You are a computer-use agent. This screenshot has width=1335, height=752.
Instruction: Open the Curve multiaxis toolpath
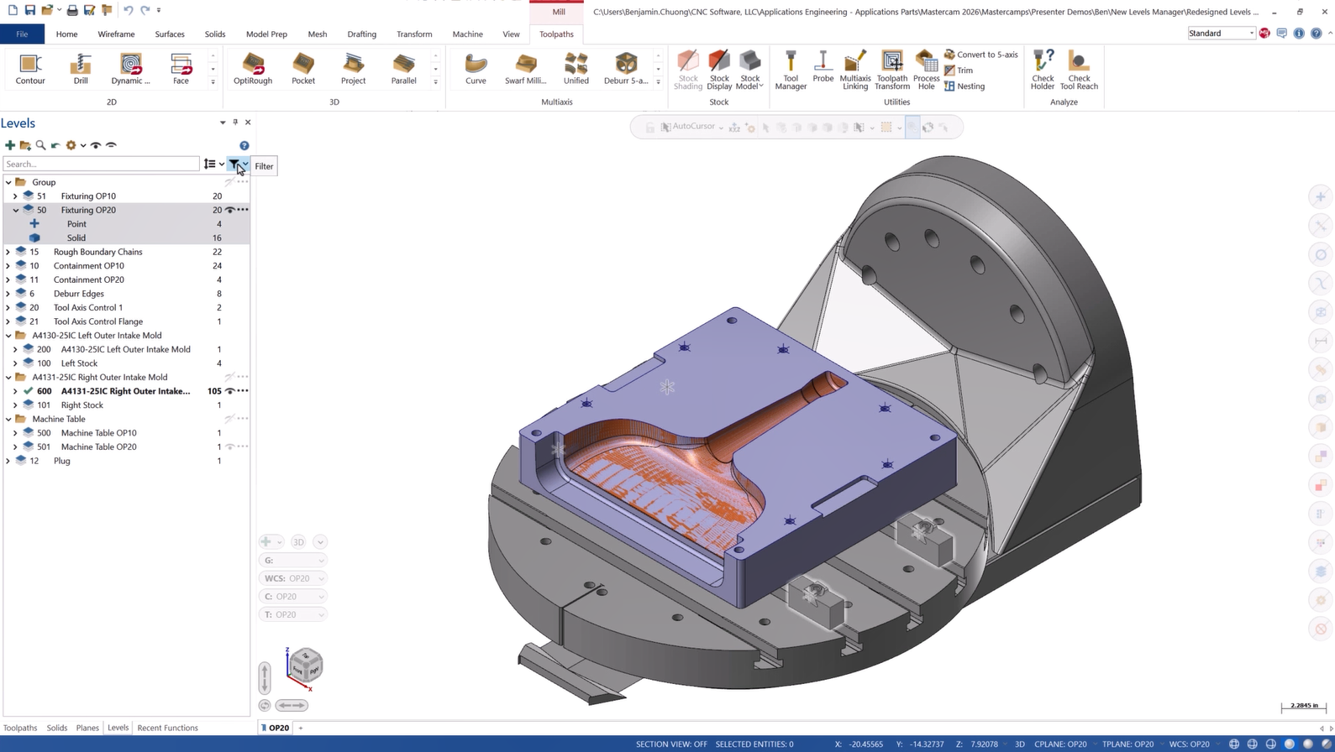tap(476, 69)
